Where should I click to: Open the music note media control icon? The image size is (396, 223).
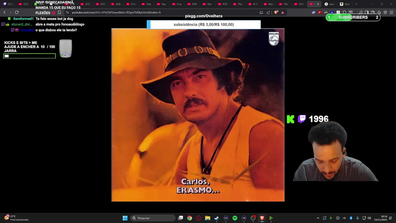click(x=361, y=12)
